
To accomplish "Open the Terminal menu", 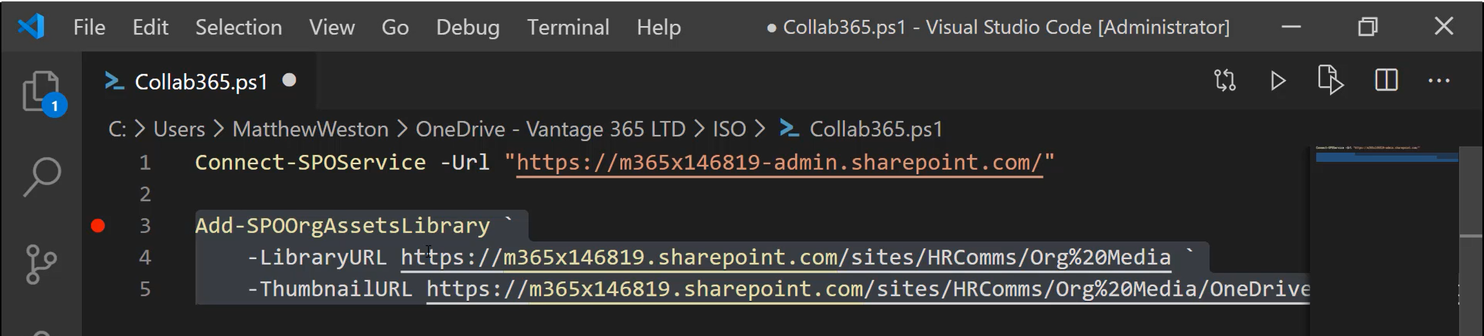I will tap(568, 27).
